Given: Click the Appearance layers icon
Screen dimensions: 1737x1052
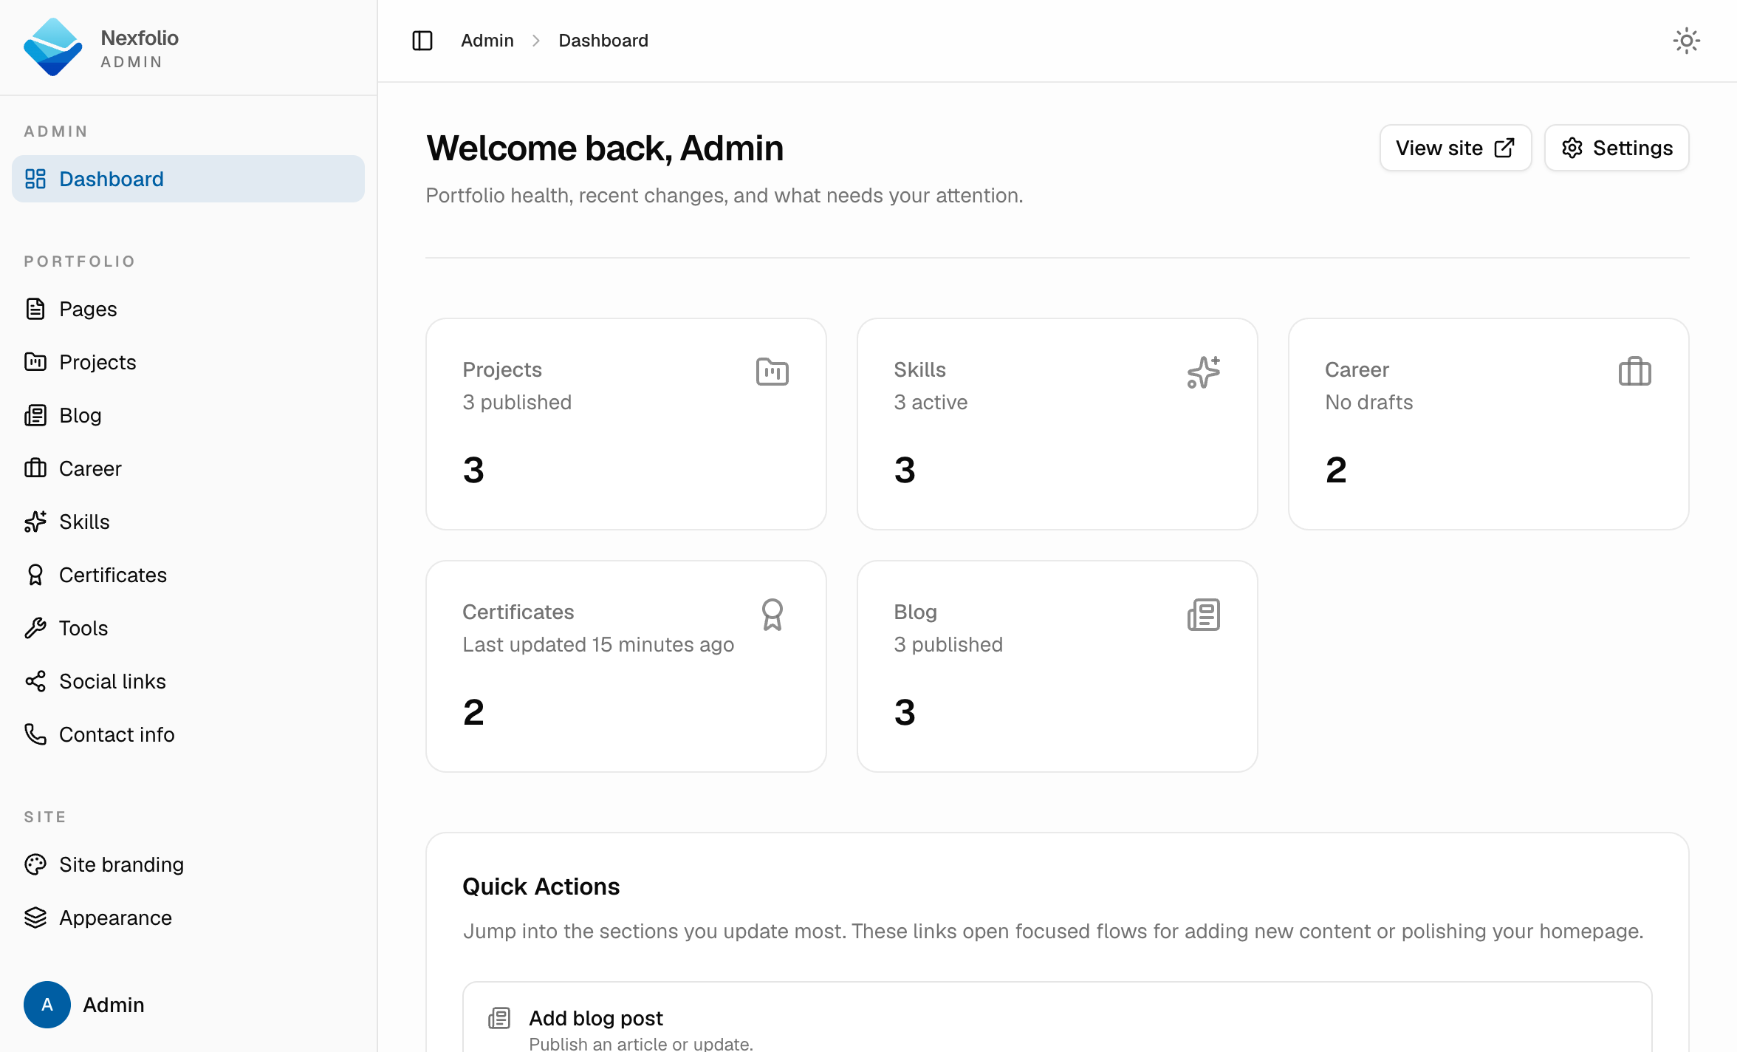Looking at the screenshot, I should pos(35,918).
